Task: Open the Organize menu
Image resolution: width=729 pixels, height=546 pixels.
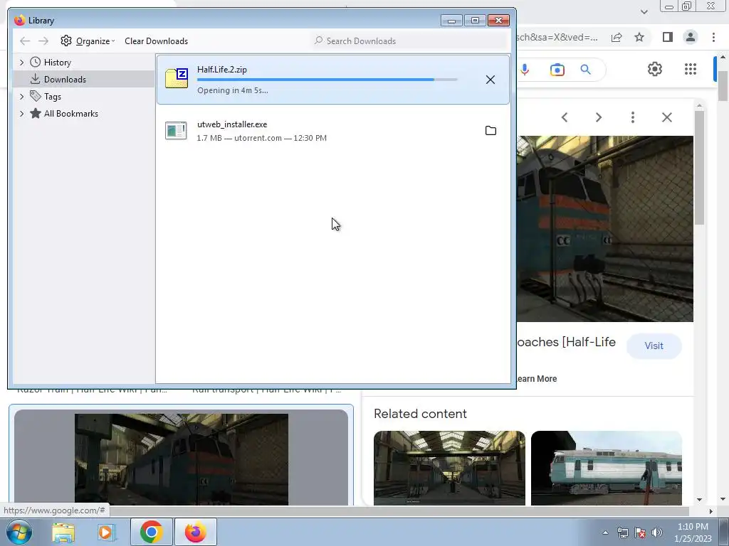Action: [x=88, y=41]
